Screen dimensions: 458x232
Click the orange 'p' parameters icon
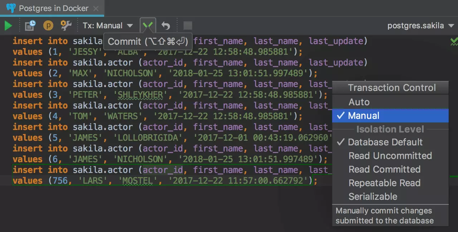click(x=48, y=26)
